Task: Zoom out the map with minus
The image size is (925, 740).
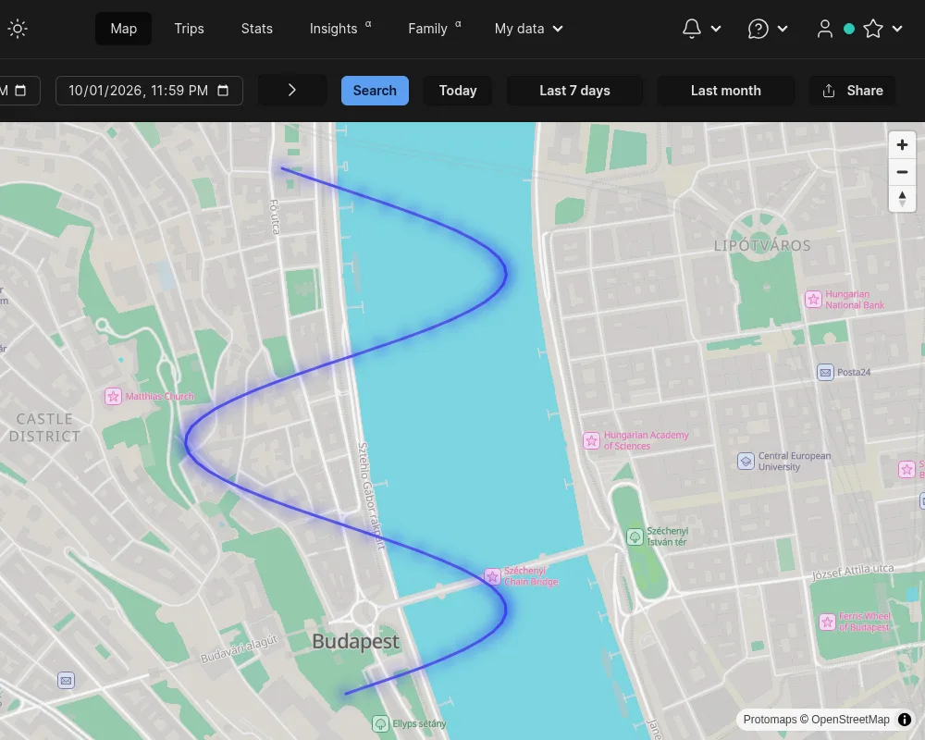Action: pyautogui.click(x=902, y=172)
